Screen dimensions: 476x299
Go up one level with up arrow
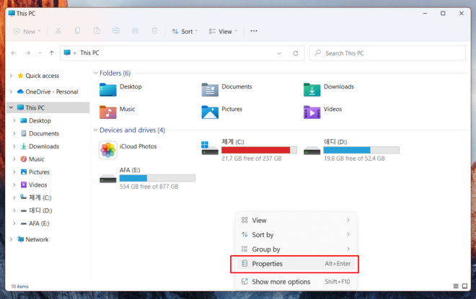tap(52, 53)
